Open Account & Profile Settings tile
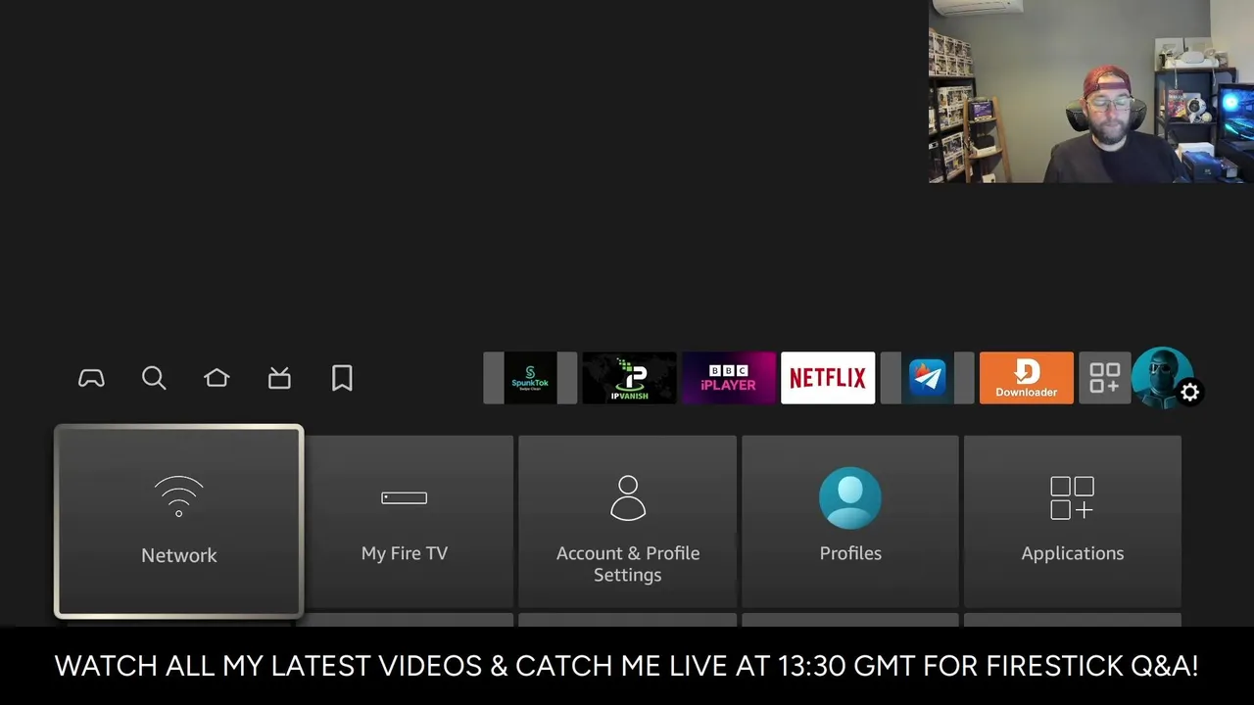This screenshot has height=705, width=1254. (627, 521)
